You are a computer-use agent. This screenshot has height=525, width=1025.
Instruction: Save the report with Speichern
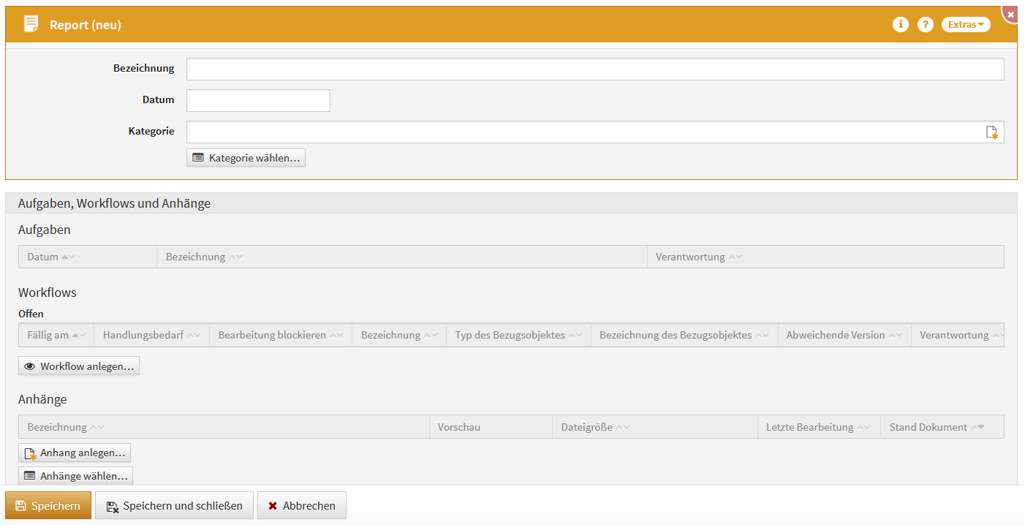coord(48,506)
